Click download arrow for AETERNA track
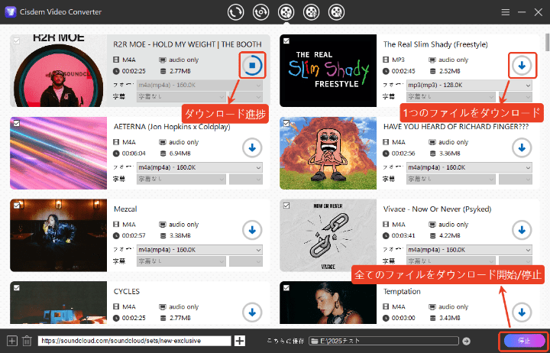Image resolution: width=550 pixels, height=353 pixels. tap(252, 147)
